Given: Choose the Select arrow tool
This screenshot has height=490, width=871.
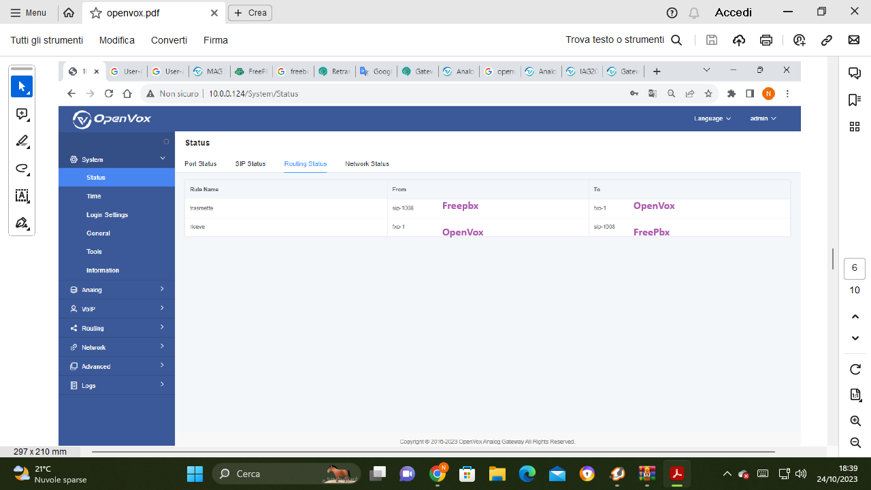Looking at the screenshot, I should (22, 86).
